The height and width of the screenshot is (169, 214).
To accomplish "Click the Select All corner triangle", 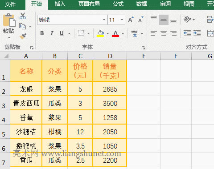I will pyautogui.click(x=6, y=56).
